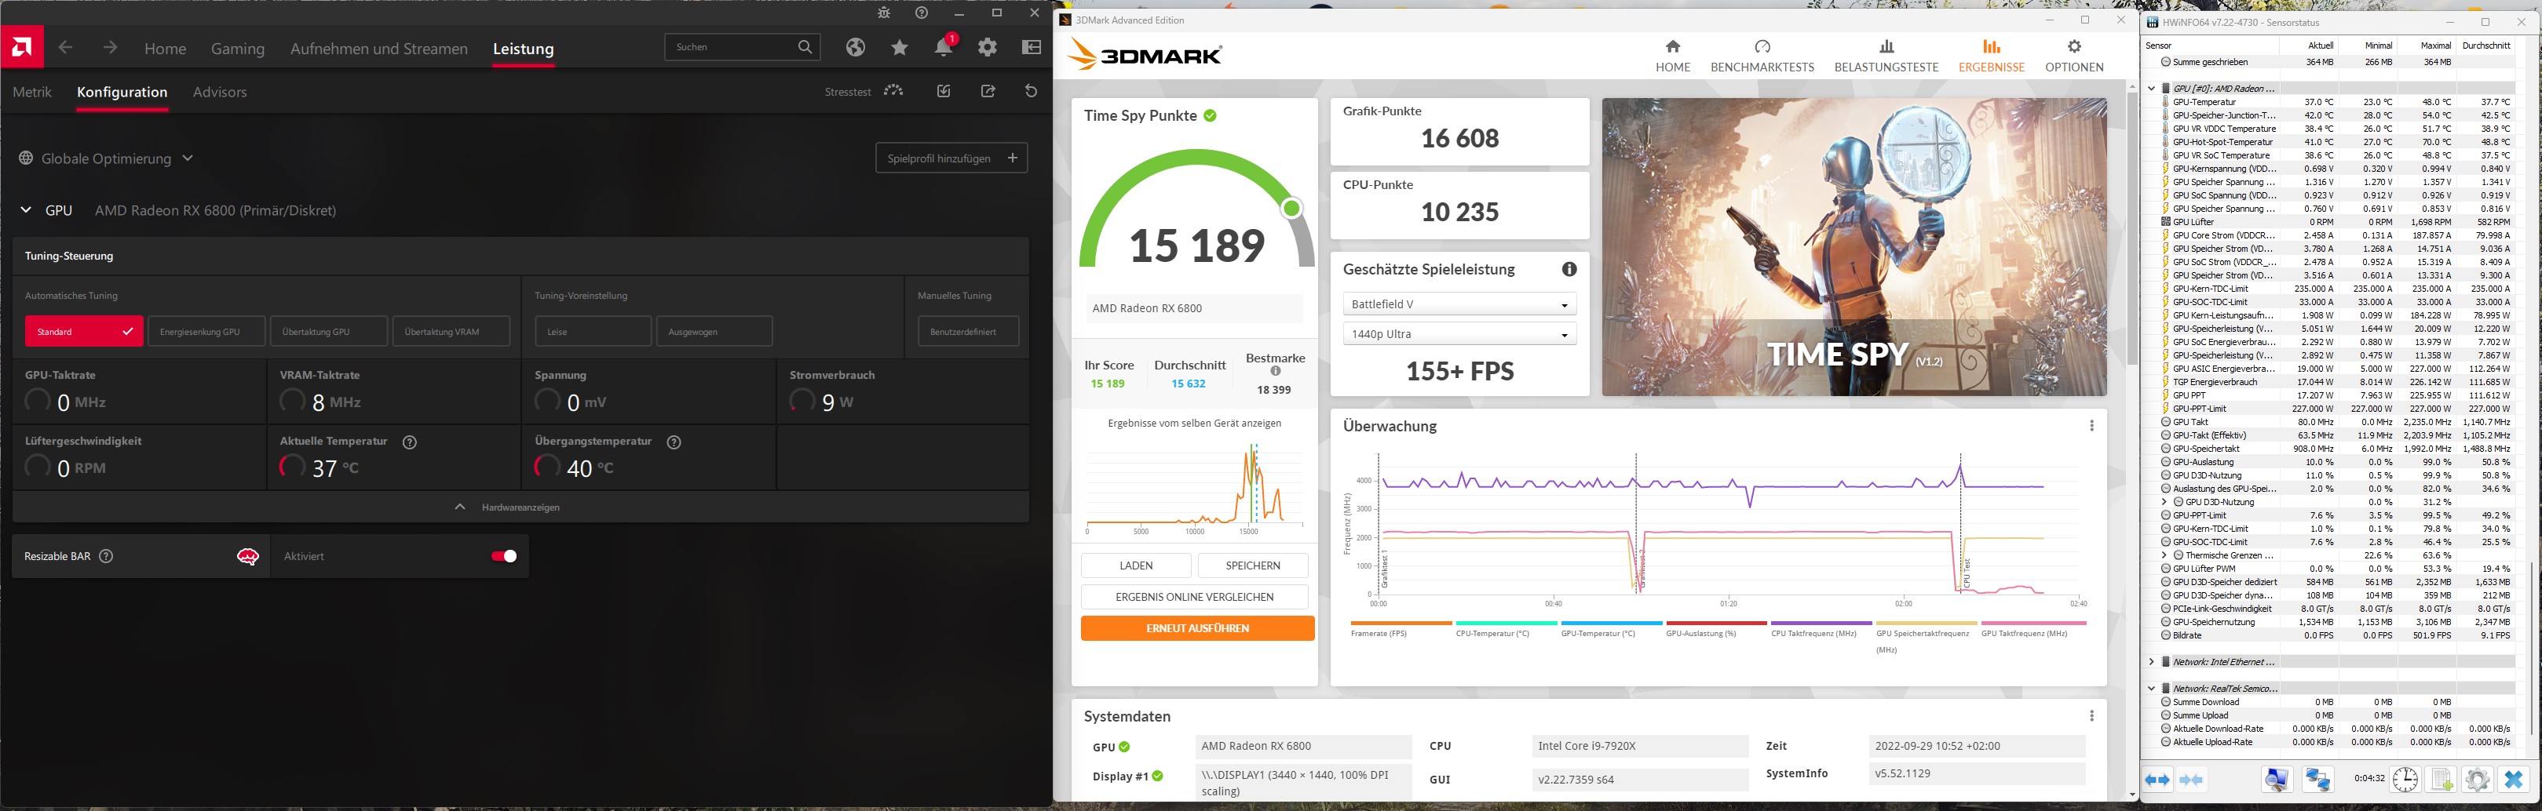Reset tuning with the circular arrow icon
The width and height of the screenshot is (2542, 811).
(1032, 91)
